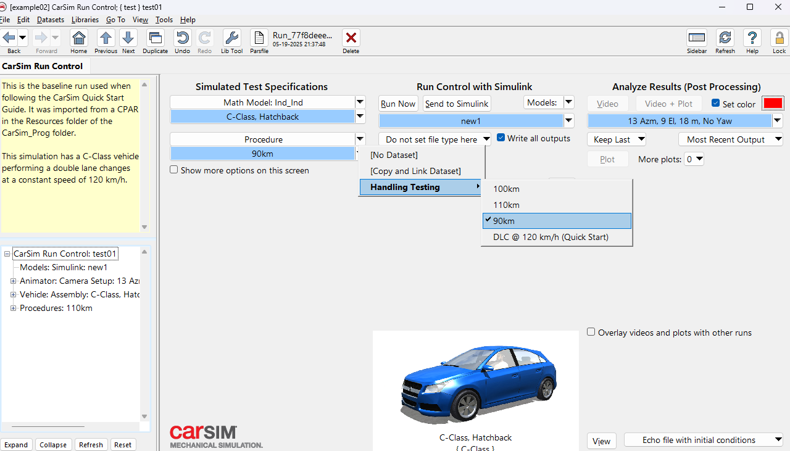Screen dimensions: 790x451
Task: Open the camera setup 13 Azm dropdown arrow
Action: pyautogui.click(x=778, y=121)
